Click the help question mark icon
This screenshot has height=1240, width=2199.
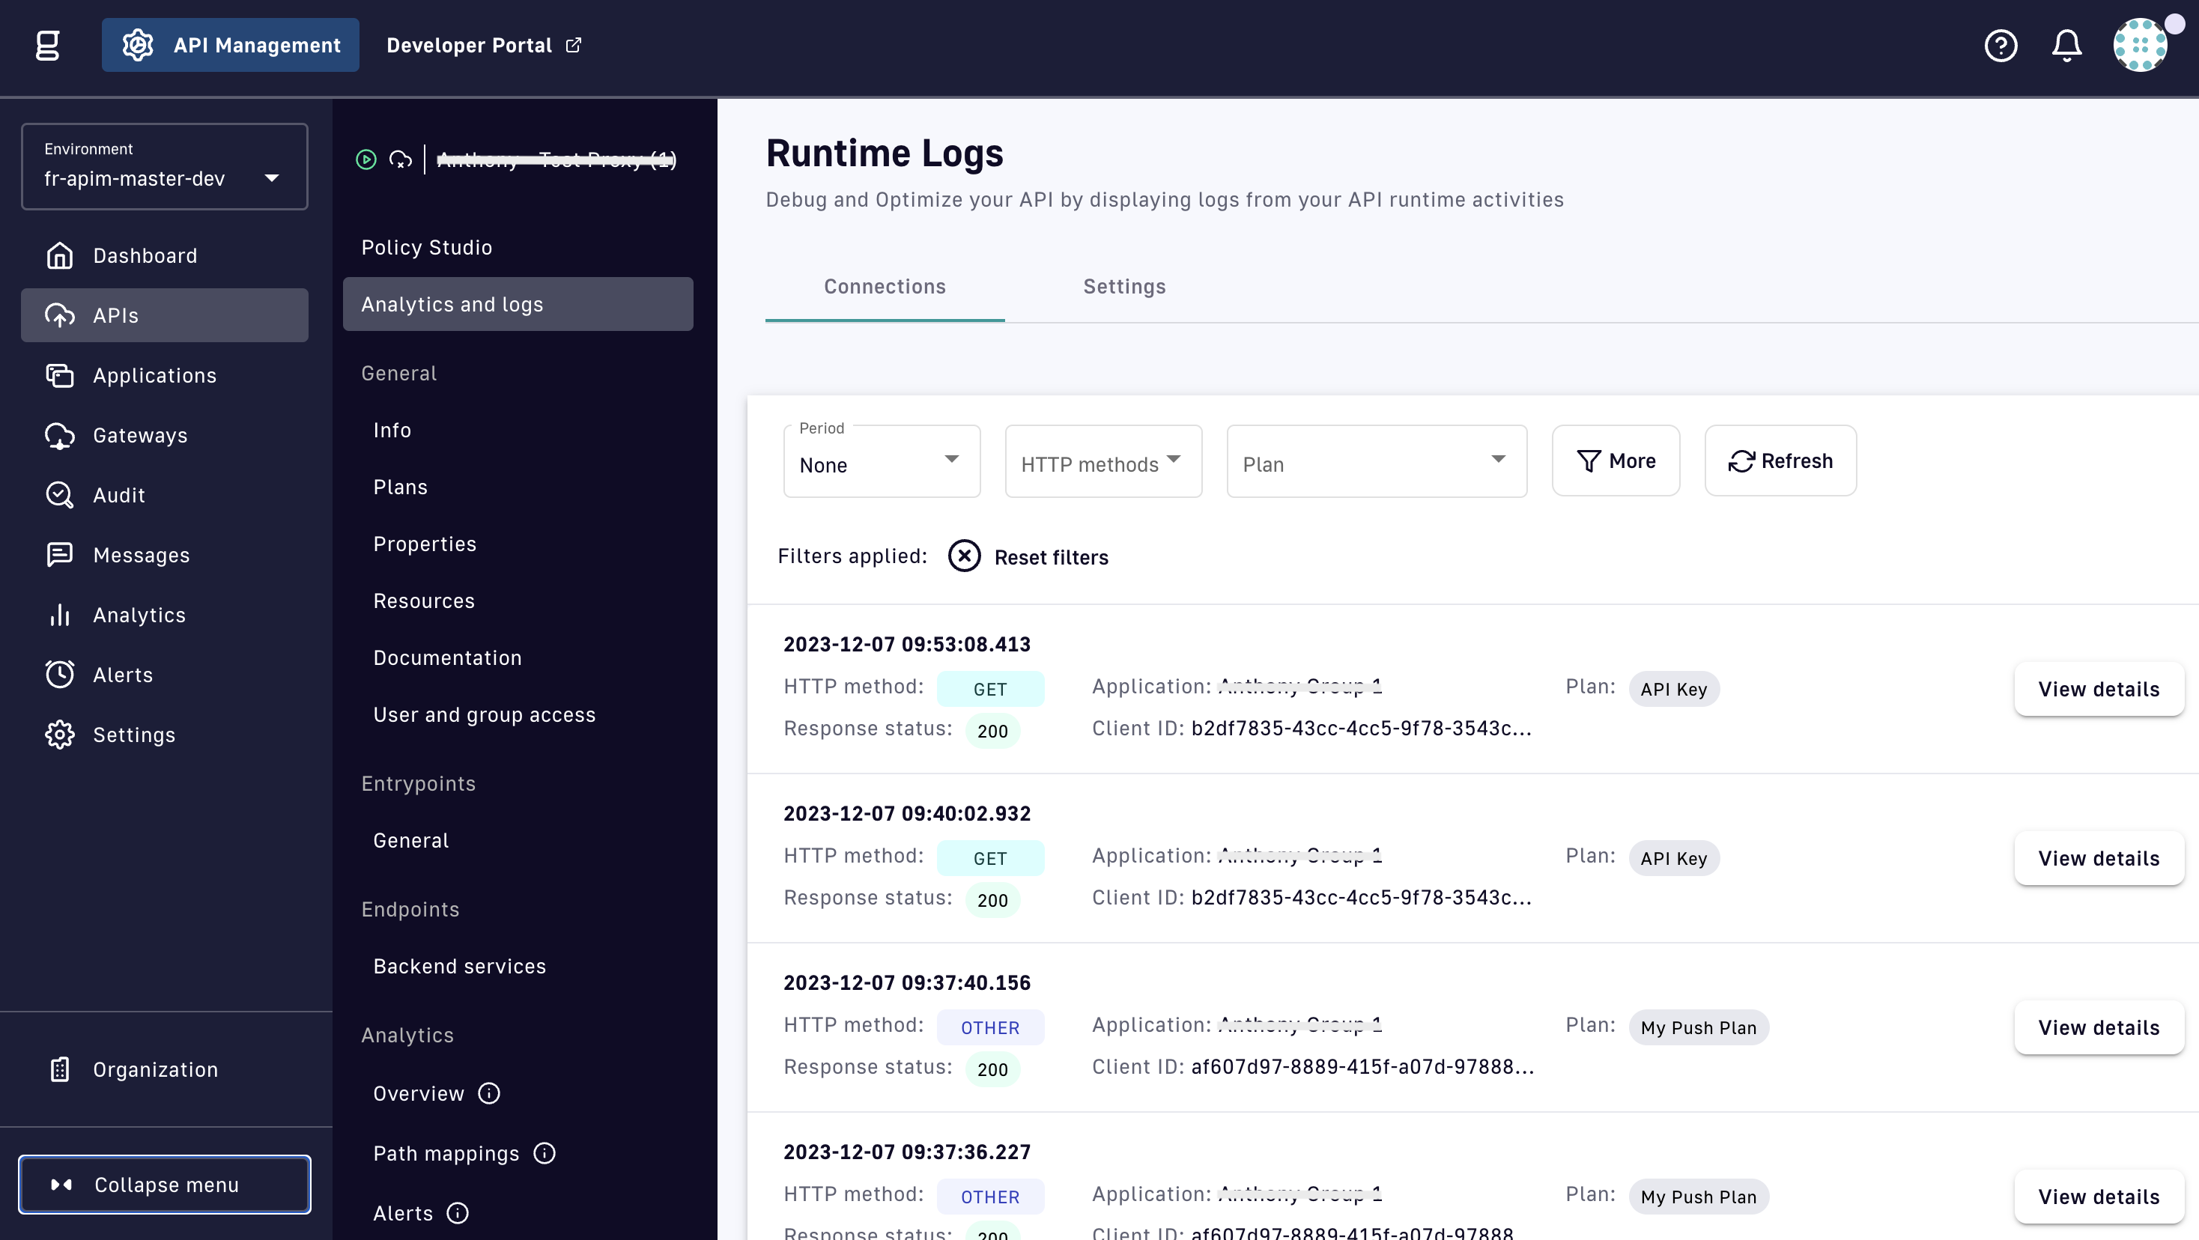[2000, 45]
